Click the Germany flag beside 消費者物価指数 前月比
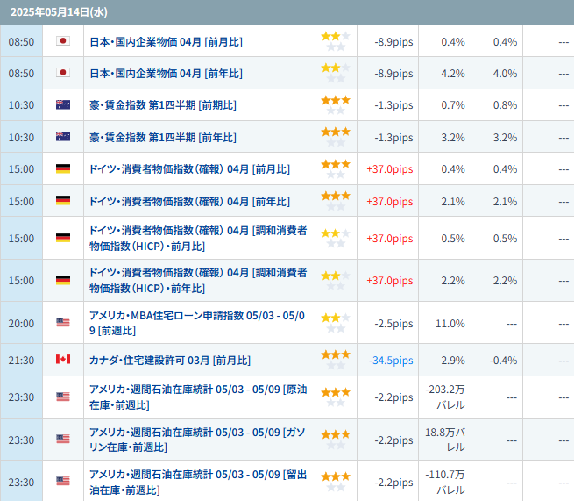 (x=63, y=168)
